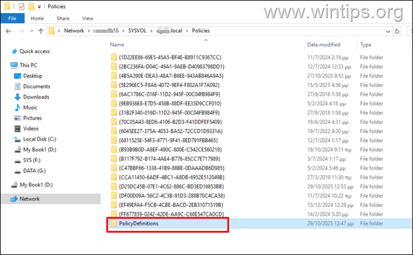413x255 pixels.
Task: Click Network in address bar breadcrumb
Action: point(74,31)
